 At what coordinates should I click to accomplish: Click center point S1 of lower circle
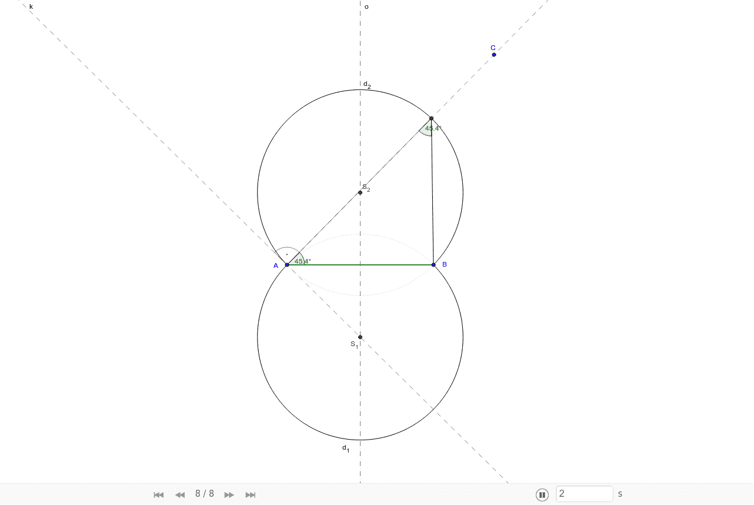click(x=360, y=337)
